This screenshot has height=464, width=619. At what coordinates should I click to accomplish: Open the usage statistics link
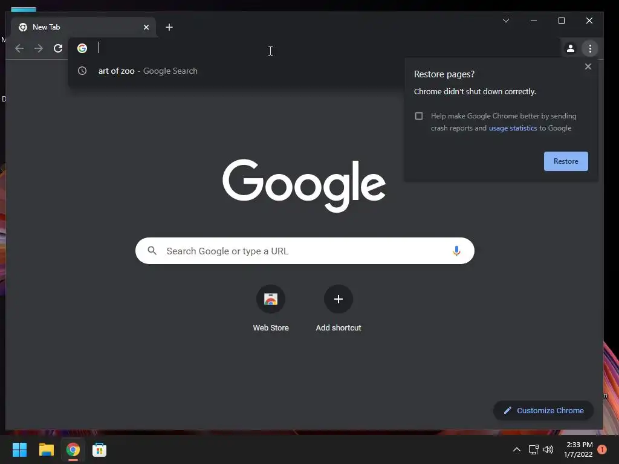[x=513, y=128]
